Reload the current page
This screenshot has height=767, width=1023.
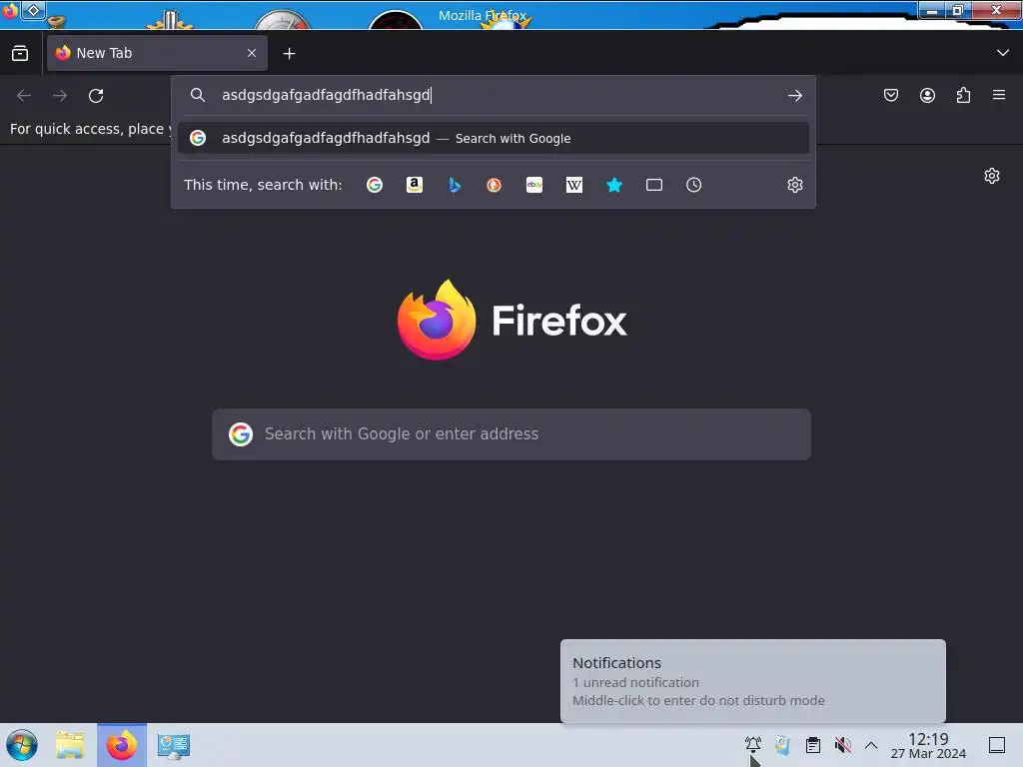click(x=96, y=96)
